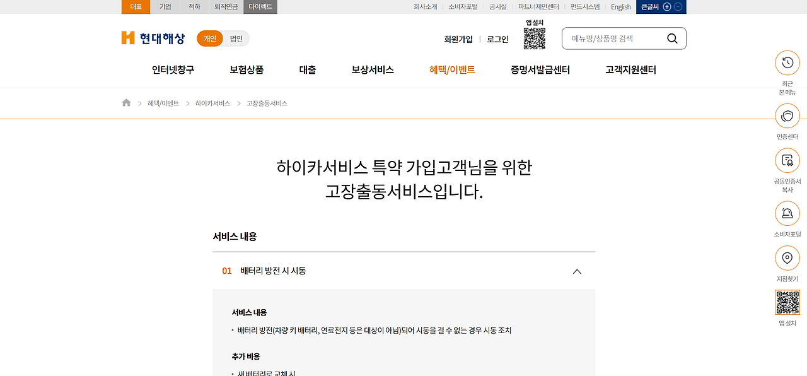The width and height of the screenshot is (807, 376).
Task: Open the 혜택/이벤트 menu
Action: click(452, 70)
